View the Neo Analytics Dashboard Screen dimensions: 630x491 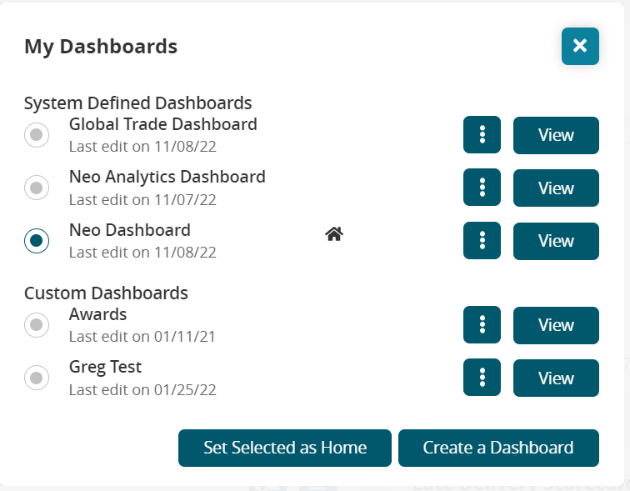click(x=556, y=188)
